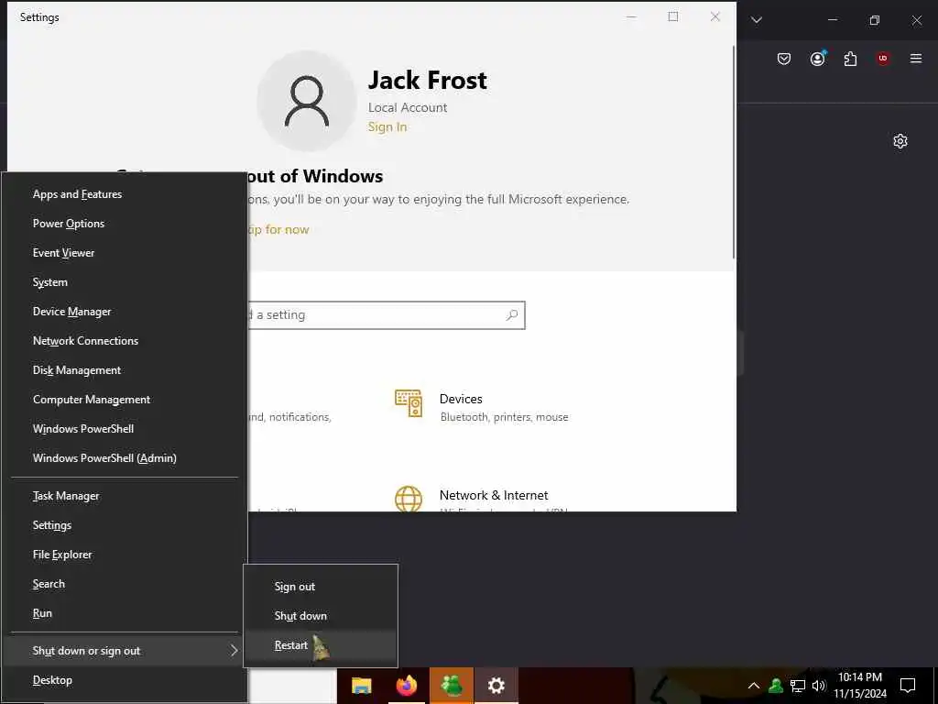Expand Shut down or sign out submenu

(x=125, y=651)
